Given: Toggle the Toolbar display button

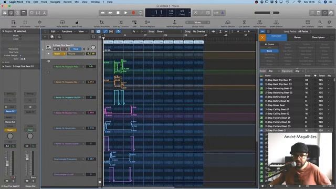Looking at the screenshot, I should [24, 13].
